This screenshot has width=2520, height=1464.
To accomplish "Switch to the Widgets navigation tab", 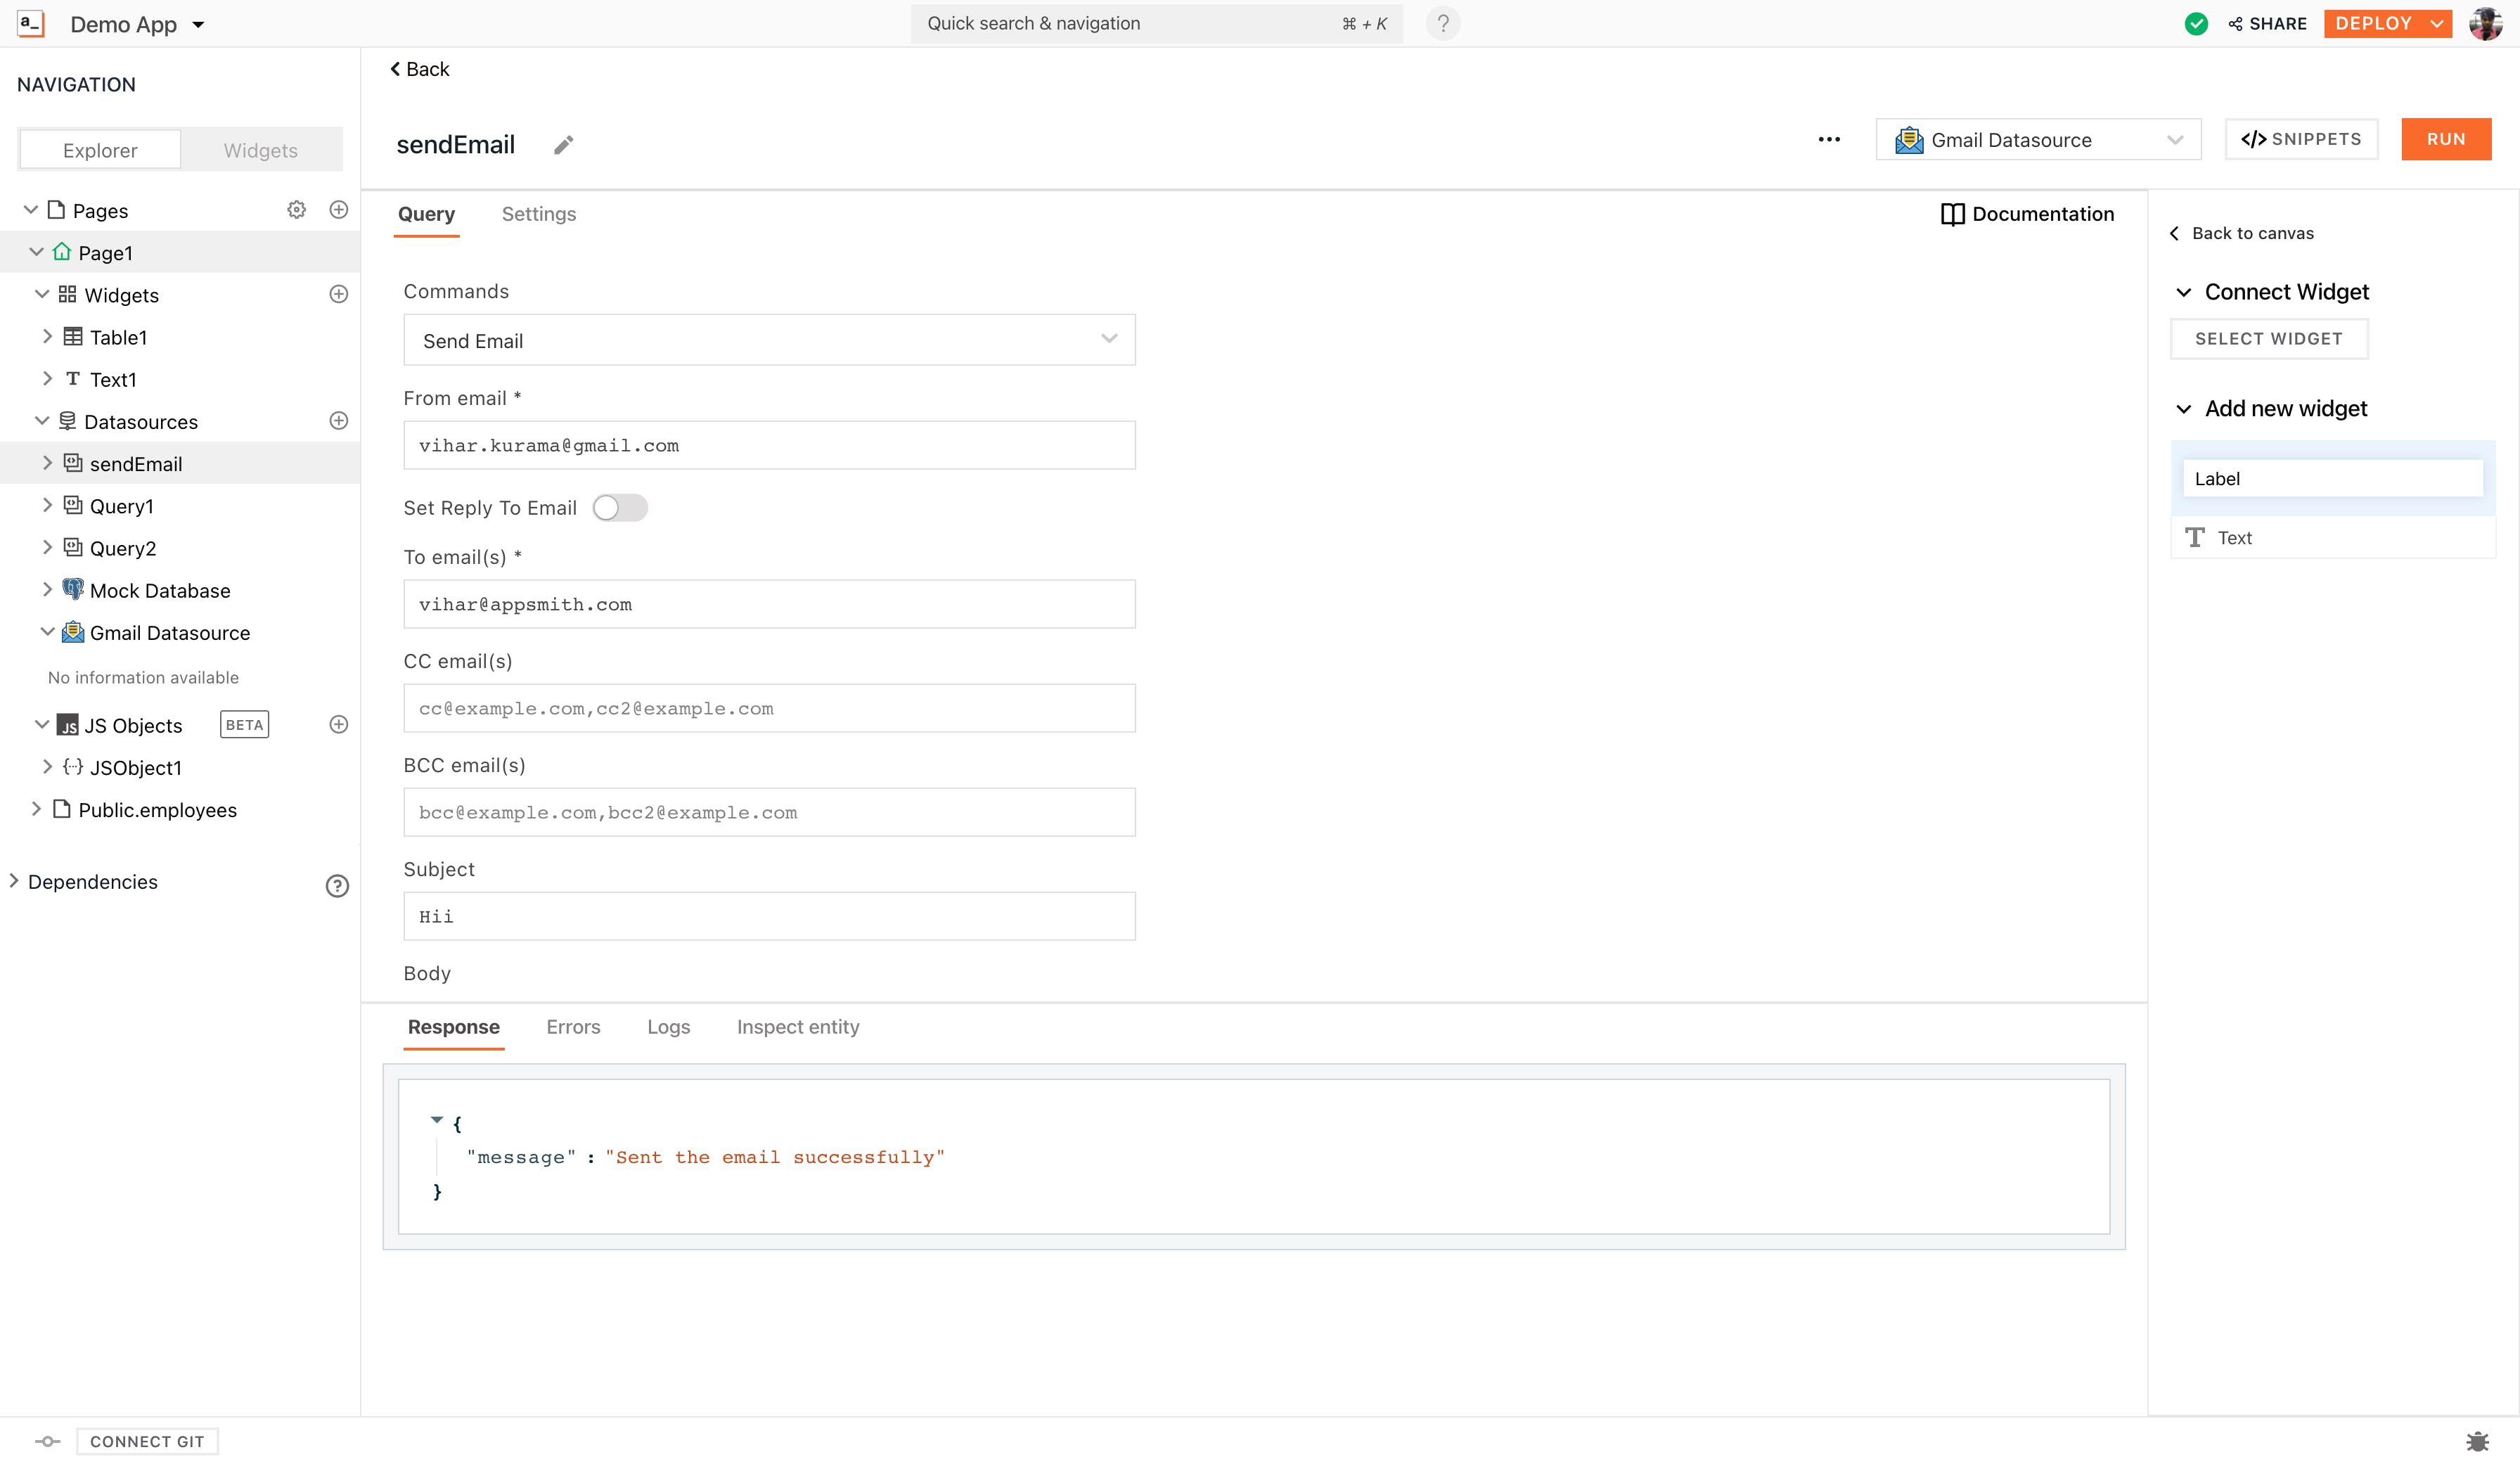I will [x=260, y=150].
